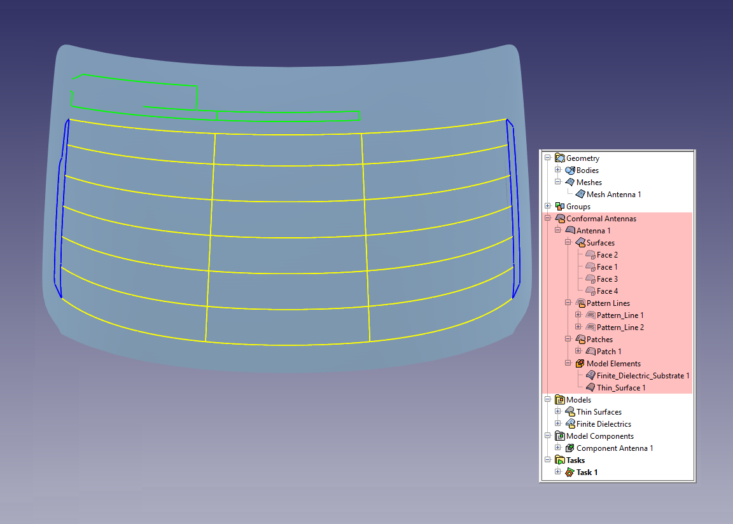Image resolution: width=733 pixels, height=524 pixels.
Task: Click the Finite Dielectrics model icon
Action: [x=569, y=424]
